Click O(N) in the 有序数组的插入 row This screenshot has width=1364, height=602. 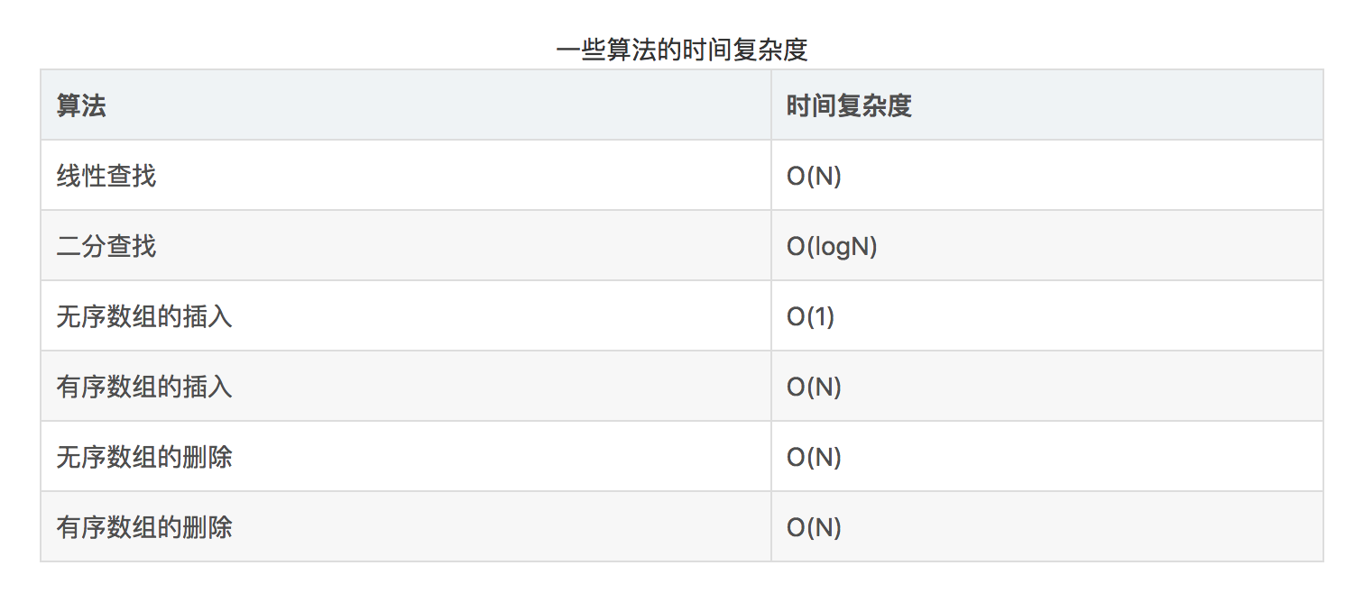[x=814, y=387]
